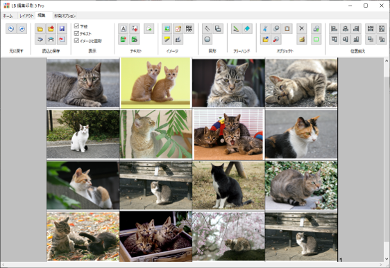Open the 印刷オプション tab

pos(65,16)
